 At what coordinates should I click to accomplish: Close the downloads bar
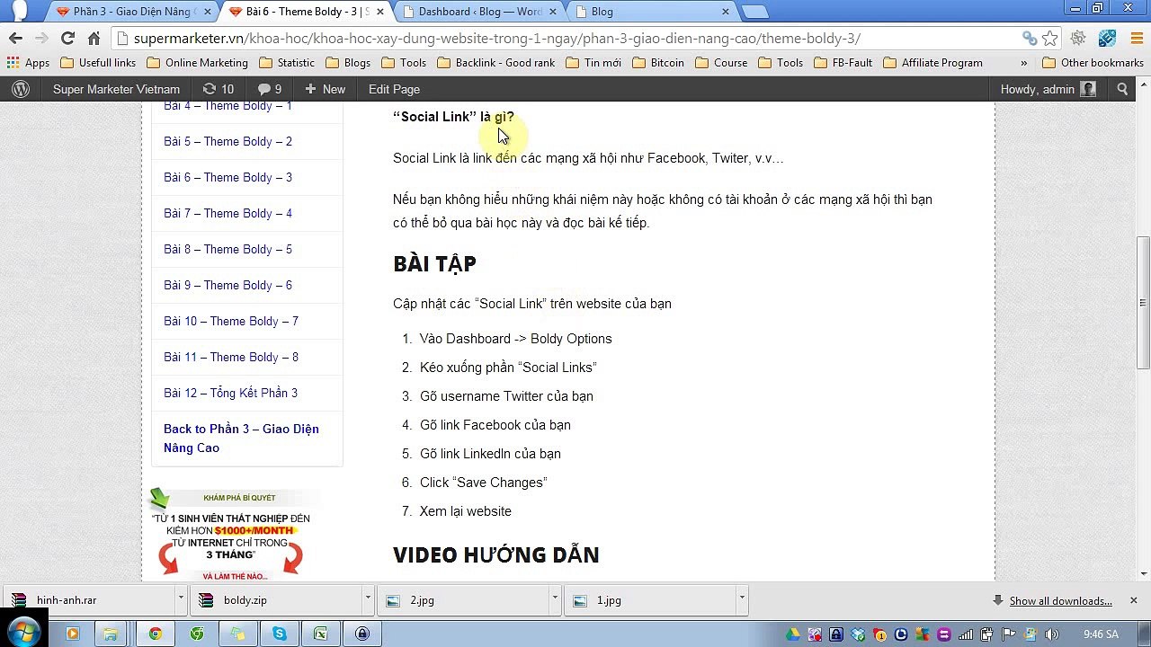click(1133, 600)
